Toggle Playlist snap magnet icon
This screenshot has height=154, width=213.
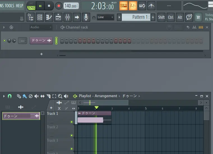tap(10, 96)
